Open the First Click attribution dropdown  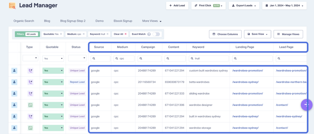pos(209,6)
